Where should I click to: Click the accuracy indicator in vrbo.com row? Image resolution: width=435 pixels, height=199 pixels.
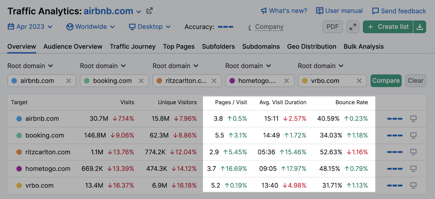(x=395, y=186)
